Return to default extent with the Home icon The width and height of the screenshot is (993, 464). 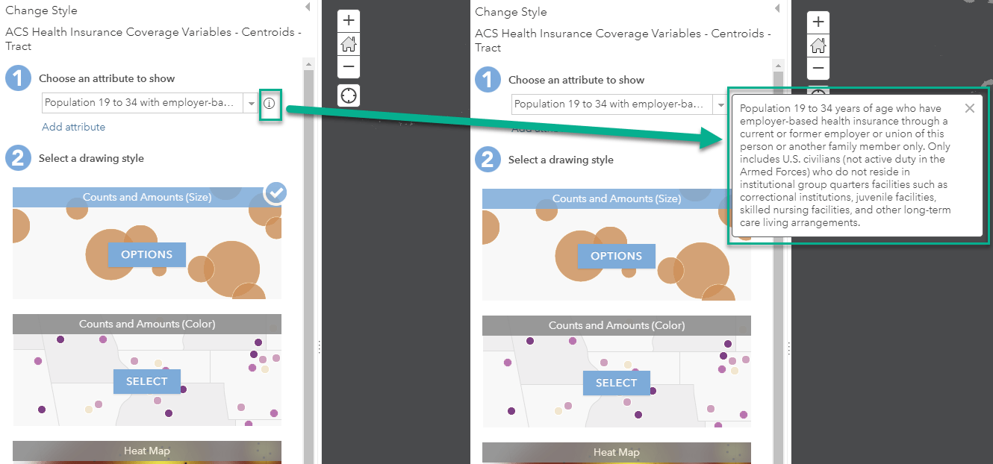pyautogui.click(x=348, y=45)
